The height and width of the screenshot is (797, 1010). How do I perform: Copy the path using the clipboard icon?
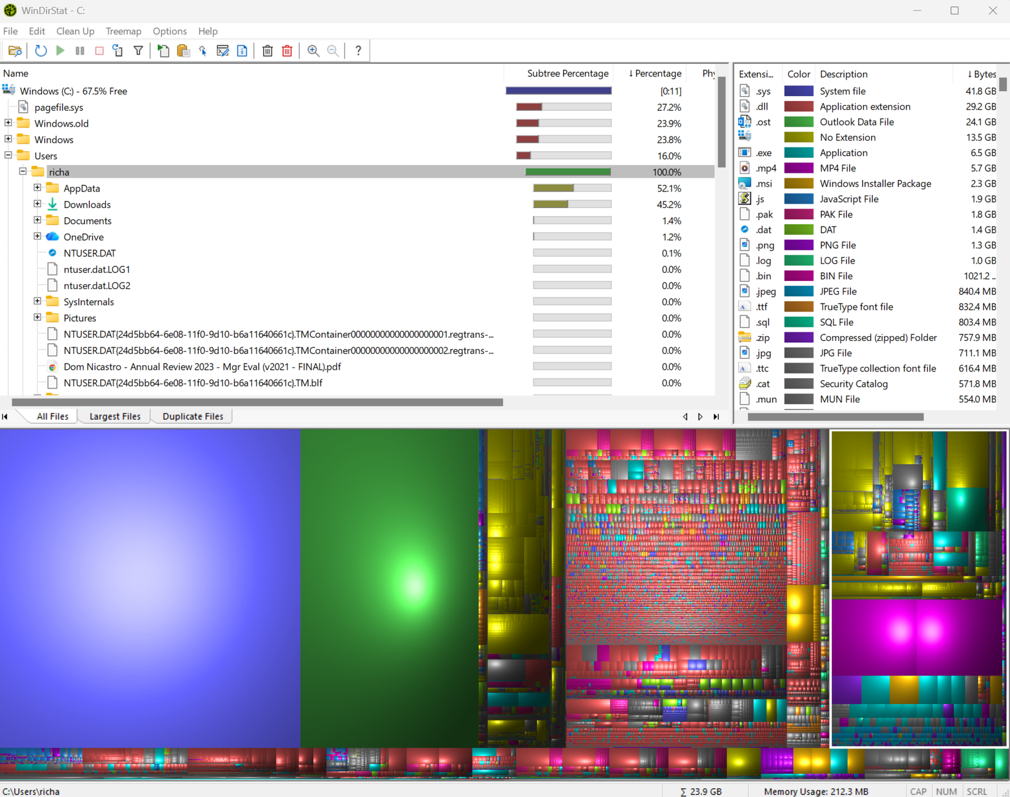pos(183,51)
